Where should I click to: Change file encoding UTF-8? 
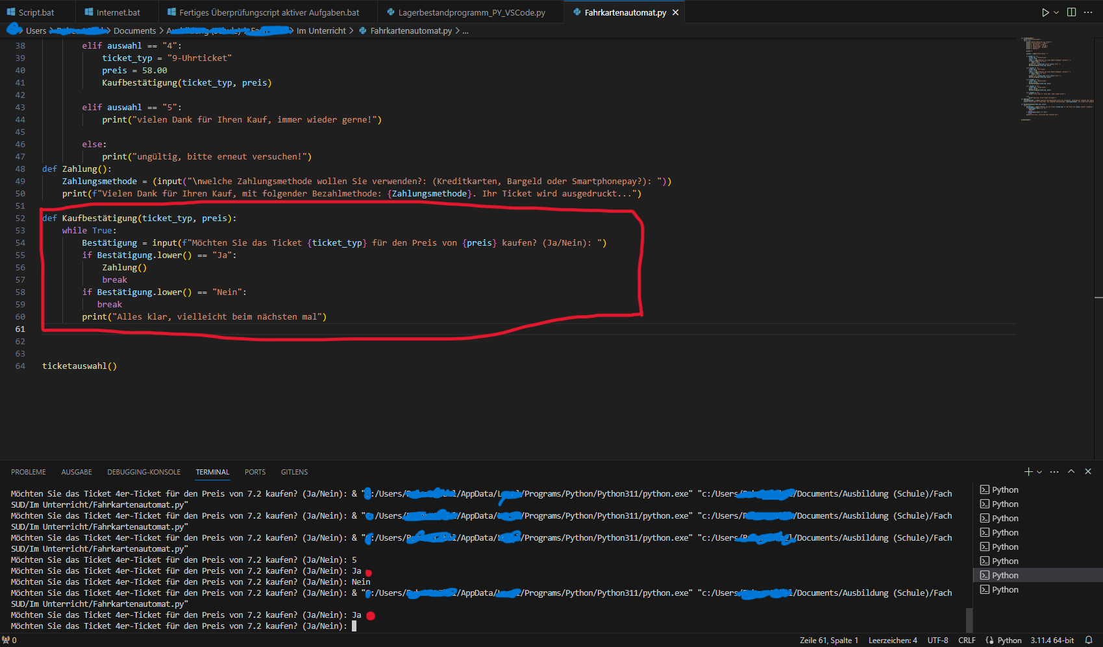point(937,640)
